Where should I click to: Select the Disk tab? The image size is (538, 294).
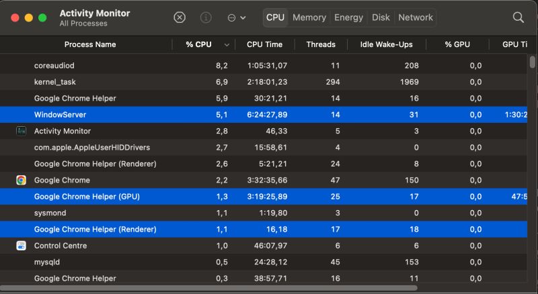pyautogui.click(x=381, y=17)
